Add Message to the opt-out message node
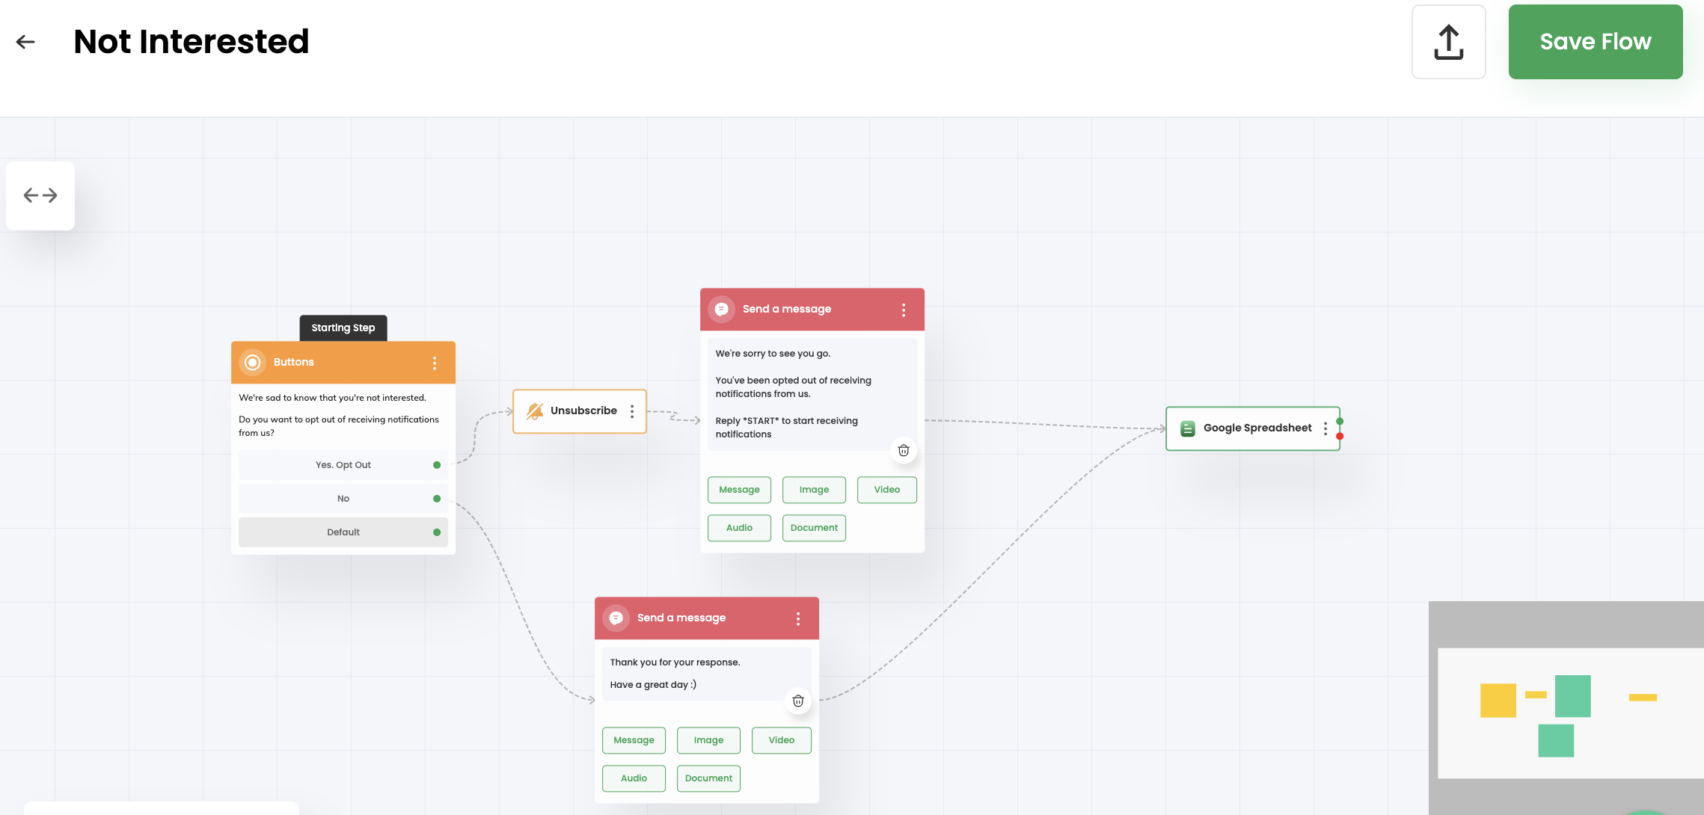 pos(739,490)
